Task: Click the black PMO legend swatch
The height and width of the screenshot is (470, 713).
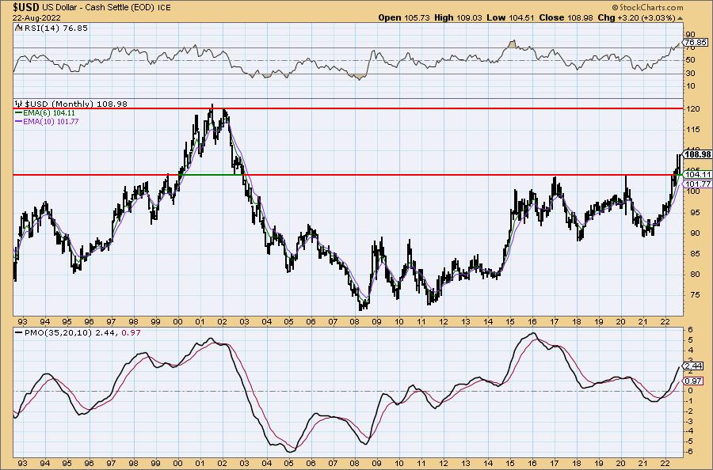Action: coord(18,332)
